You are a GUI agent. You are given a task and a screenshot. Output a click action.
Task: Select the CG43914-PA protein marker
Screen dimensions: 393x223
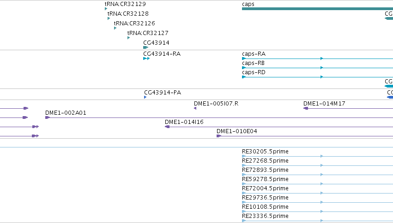click(145, 97)
